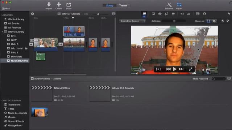Select the cropping tool icon

pos(166,14)
